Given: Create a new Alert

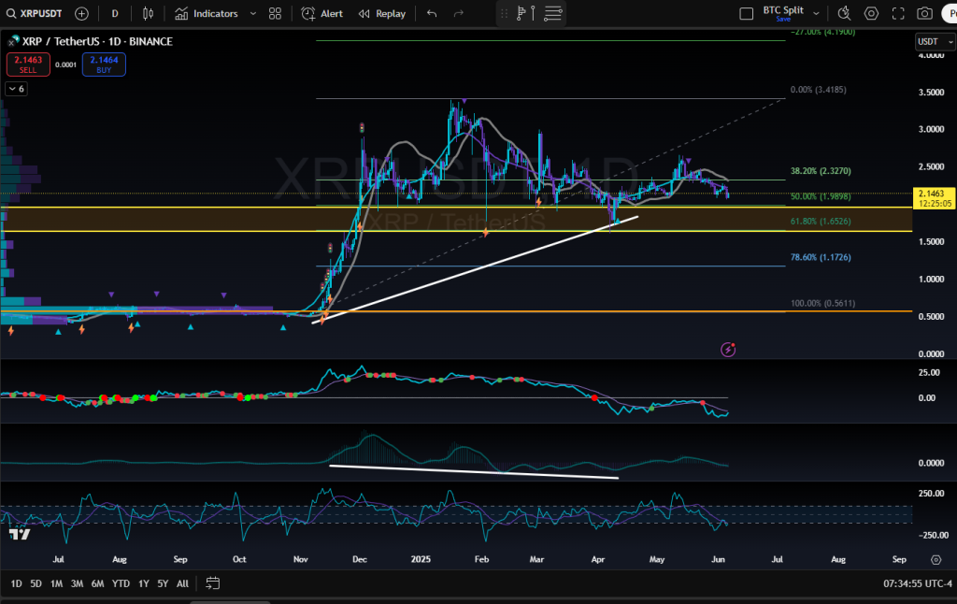Looking at the screenshot, I should [x=322, y=13].
